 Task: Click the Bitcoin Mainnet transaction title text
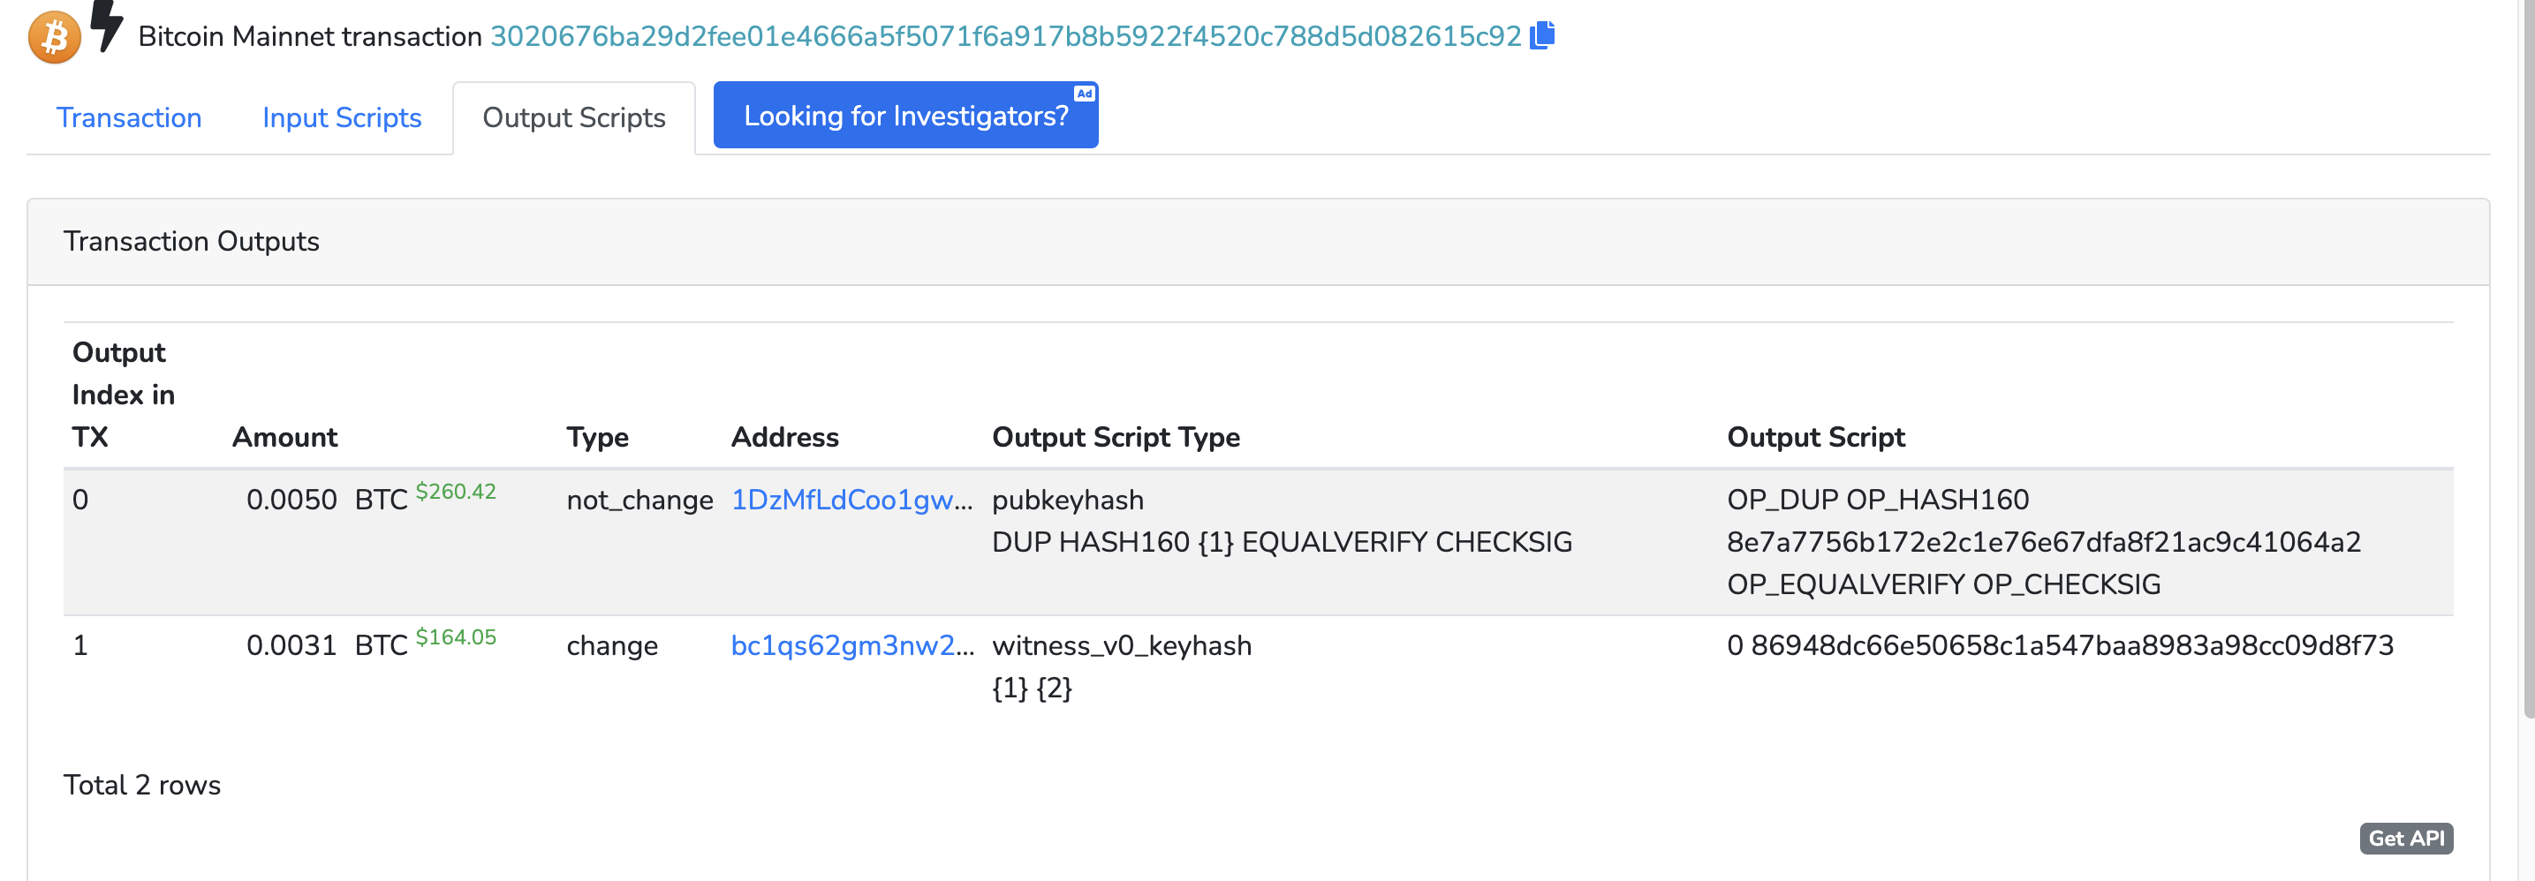[310, 36]
